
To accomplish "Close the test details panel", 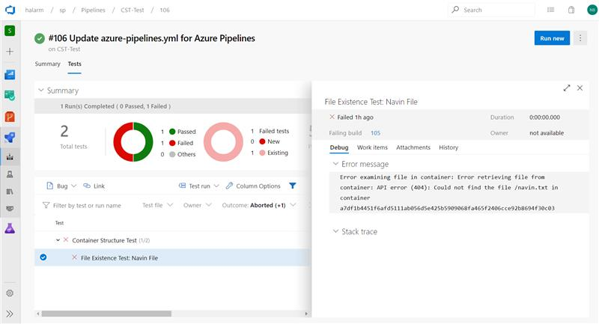I will pos(580,88).
